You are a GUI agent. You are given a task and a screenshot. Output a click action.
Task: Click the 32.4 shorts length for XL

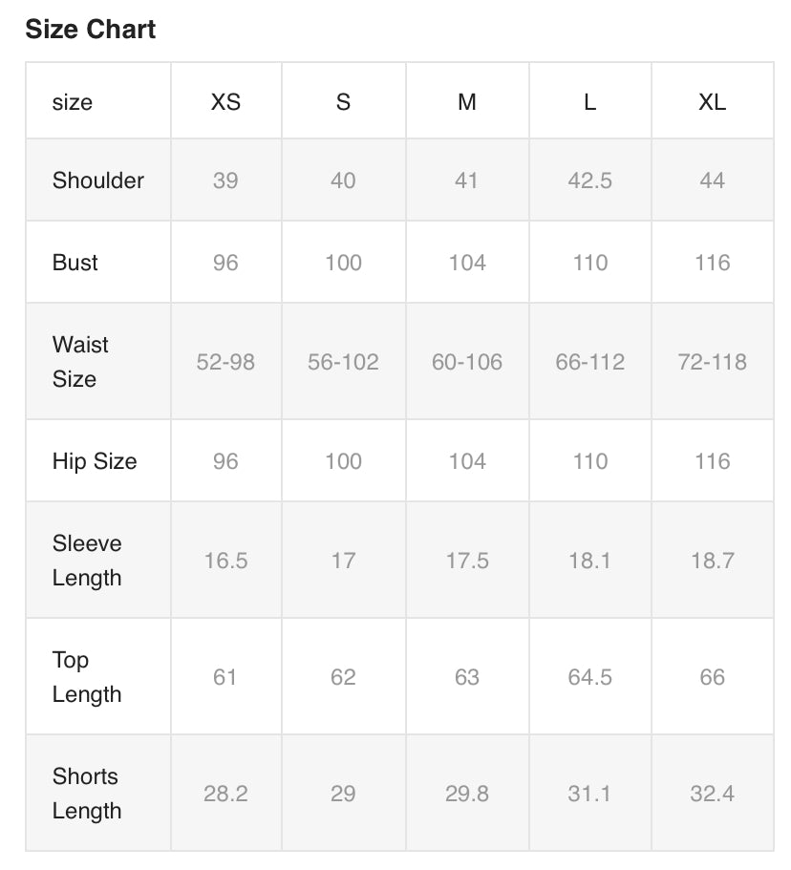(x=712, y=794)
